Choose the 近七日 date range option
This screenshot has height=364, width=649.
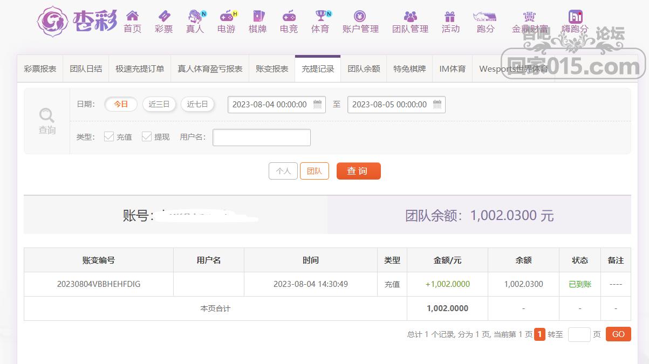click(197, 104)
